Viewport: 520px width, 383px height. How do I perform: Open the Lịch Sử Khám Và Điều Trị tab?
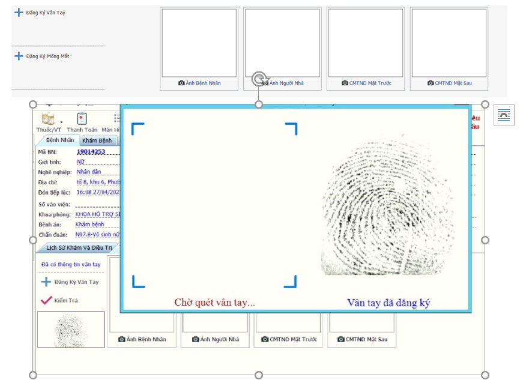(79, 248)
